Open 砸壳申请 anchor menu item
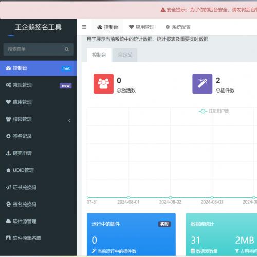The height and width of the screenshot is (257, 257). (39, 153)
